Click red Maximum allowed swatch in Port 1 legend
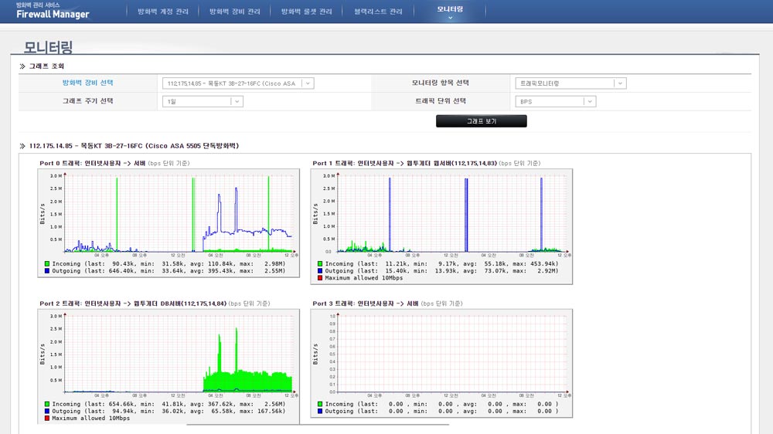 click(x=320, y=278)
